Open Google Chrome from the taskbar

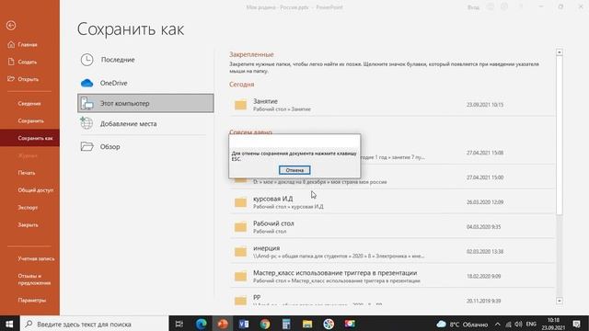[x=265, y=324]
